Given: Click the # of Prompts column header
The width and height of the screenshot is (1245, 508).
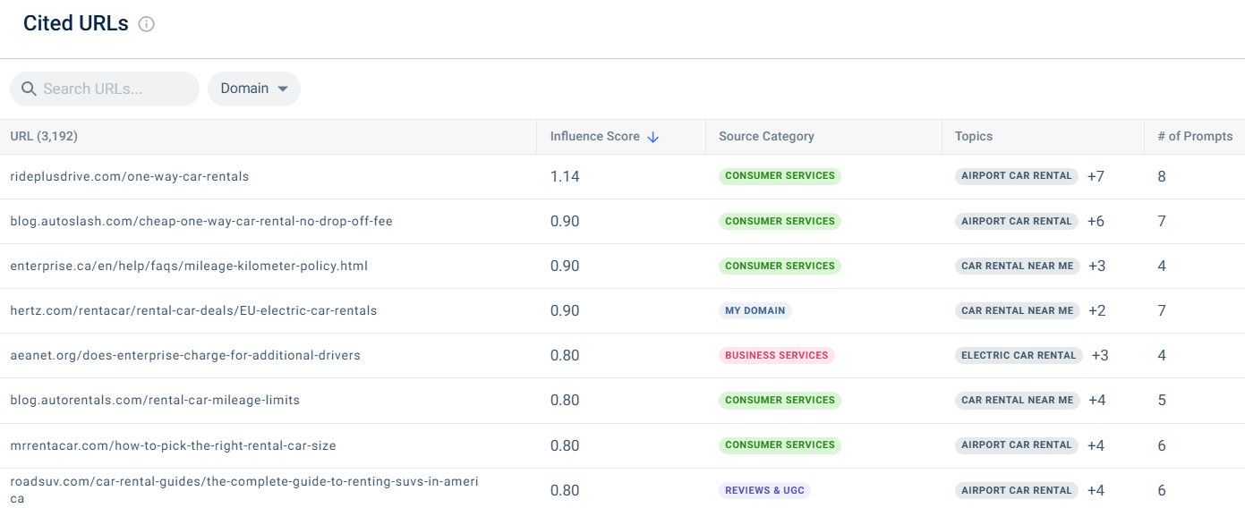Looking at the screenshot, I should click(x=1195, y=137).
